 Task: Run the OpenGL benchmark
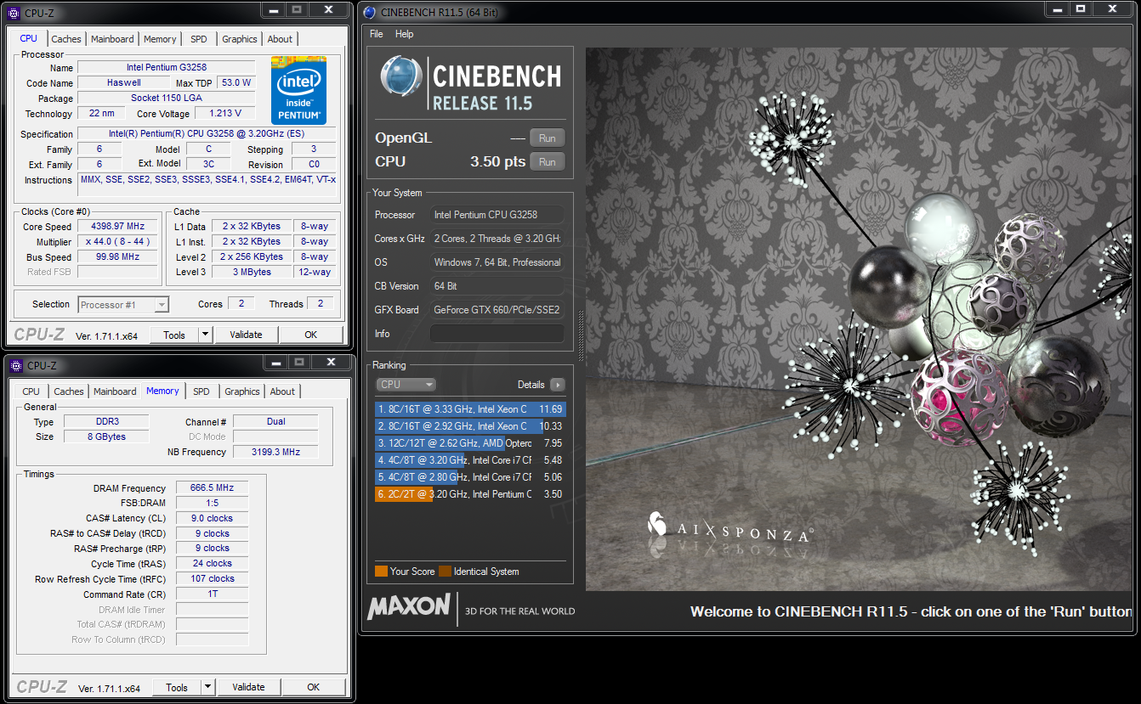(x=548, y=138)
